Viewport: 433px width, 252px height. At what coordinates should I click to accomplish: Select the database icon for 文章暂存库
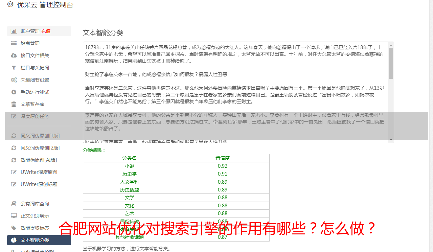coord(14,104)
